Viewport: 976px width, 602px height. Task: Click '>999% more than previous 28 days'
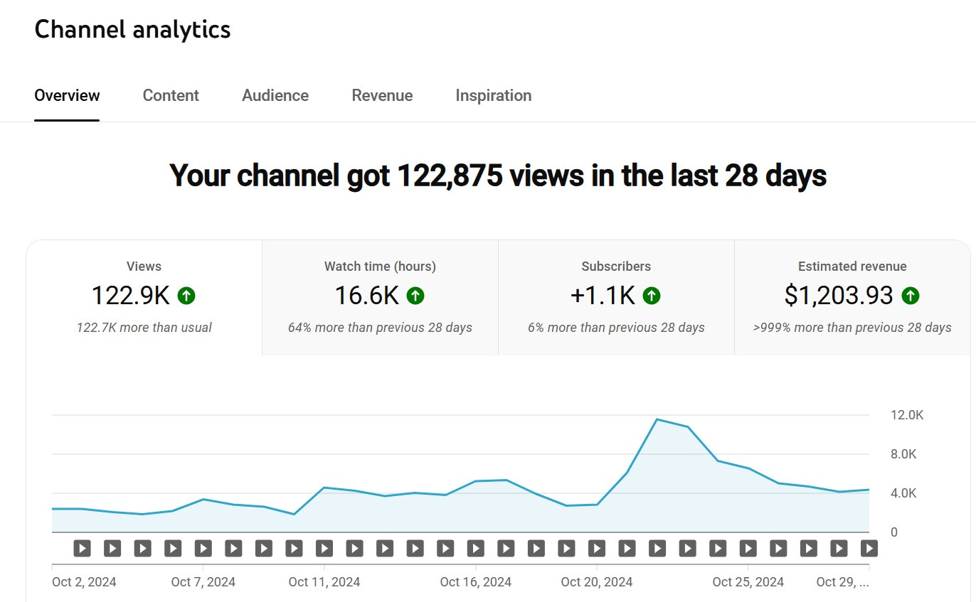tap(852, 328)
